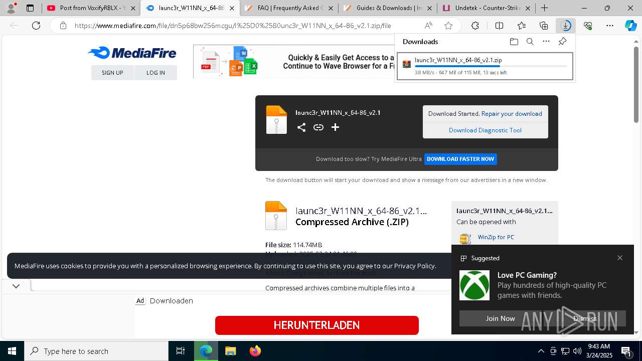
Task: Pin the Downloads panel
Action: click(562, 42)
